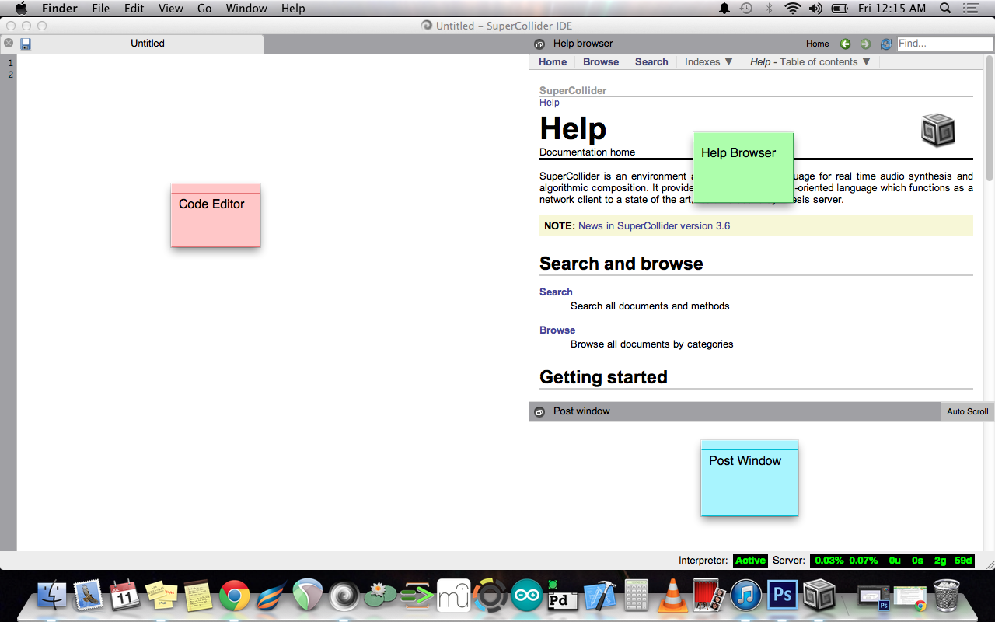
Task: Click the volume icon in menu bar
Action: coord(815,9)
